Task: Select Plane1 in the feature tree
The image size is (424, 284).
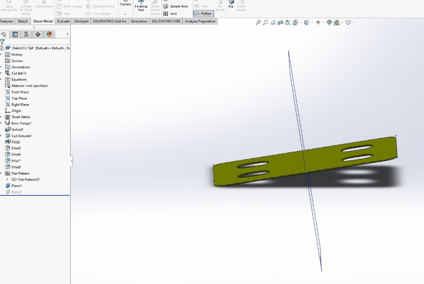Action: click(x=13, y=186)
